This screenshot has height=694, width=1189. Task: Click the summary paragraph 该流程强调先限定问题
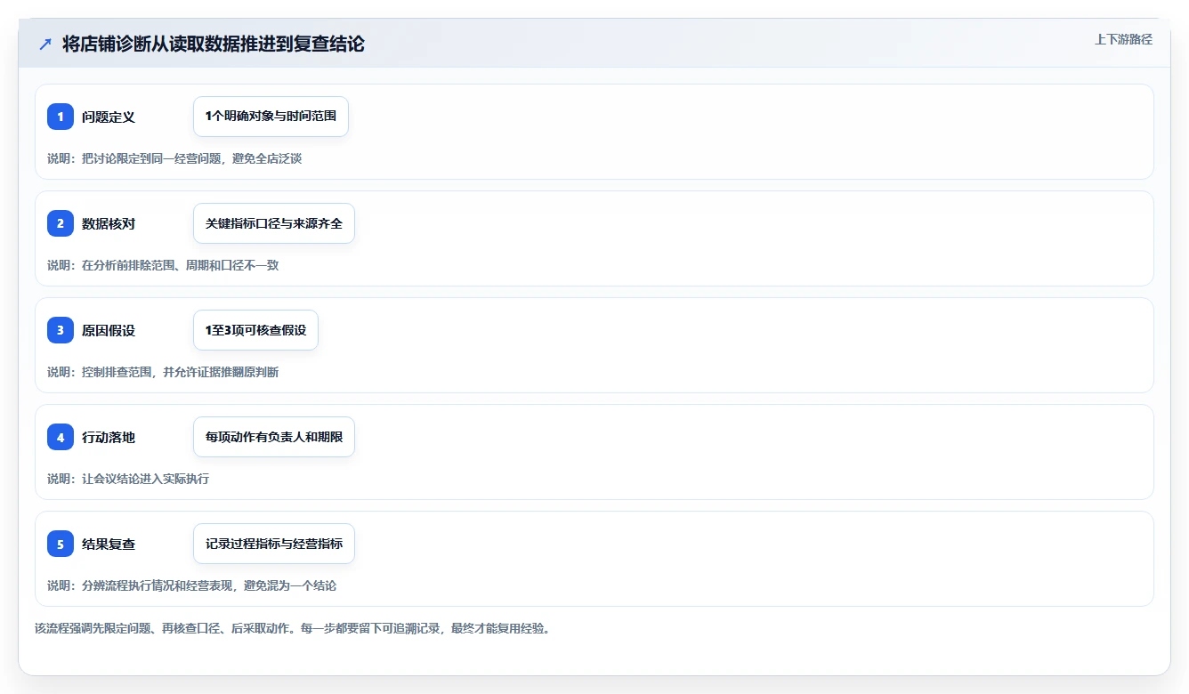point(293,628)
